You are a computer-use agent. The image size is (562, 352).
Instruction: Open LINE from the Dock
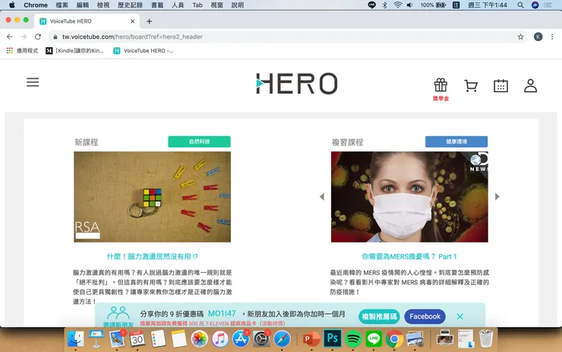pos(374,338)
